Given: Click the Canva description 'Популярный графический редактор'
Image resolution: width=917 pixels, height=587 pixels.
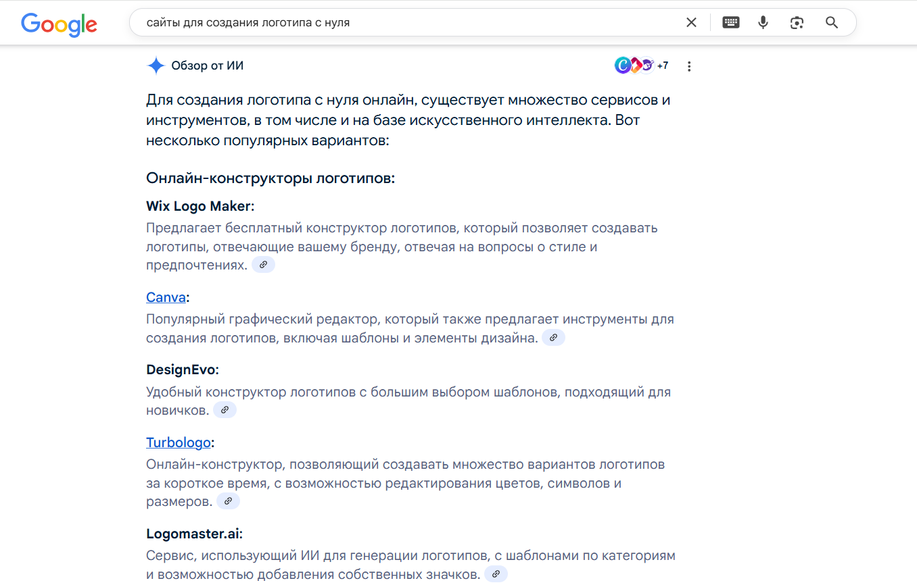Looking at the screenshot, I should [x=410, y=328].
